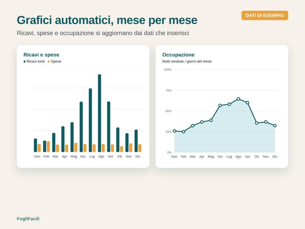This screenshot has height=229, width=305.
Task: Click the Set occupancy data point
Action: (247, 103)
